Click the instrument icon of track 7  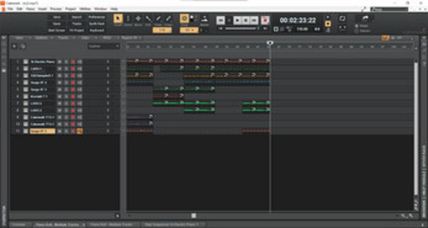coord(25,103)
